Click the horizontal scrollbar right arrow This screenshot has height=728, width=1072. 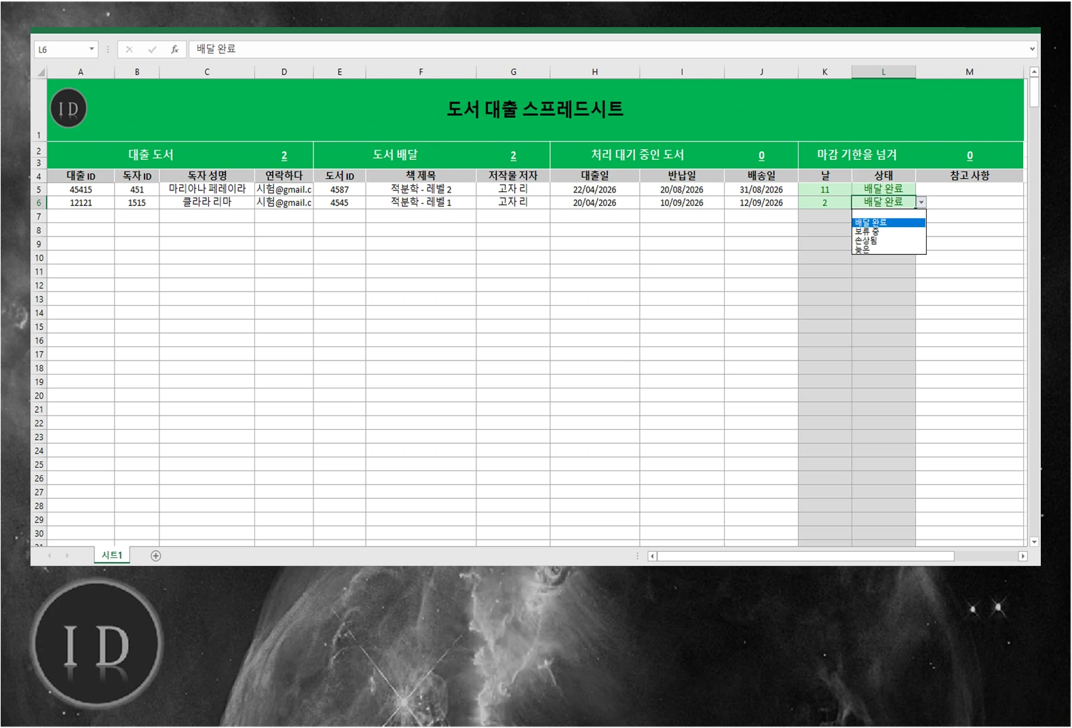[1023, 557]
